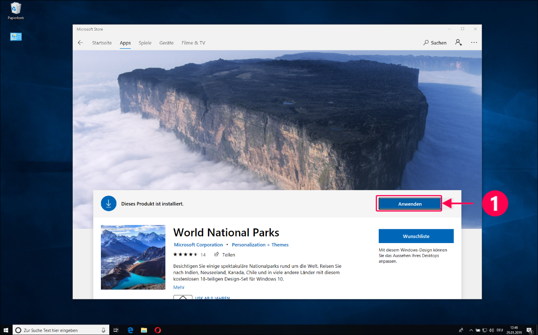Viewport: 538px width, 335px height.
Task: Open the Geräte tab
Action: (x=166, y=43)
